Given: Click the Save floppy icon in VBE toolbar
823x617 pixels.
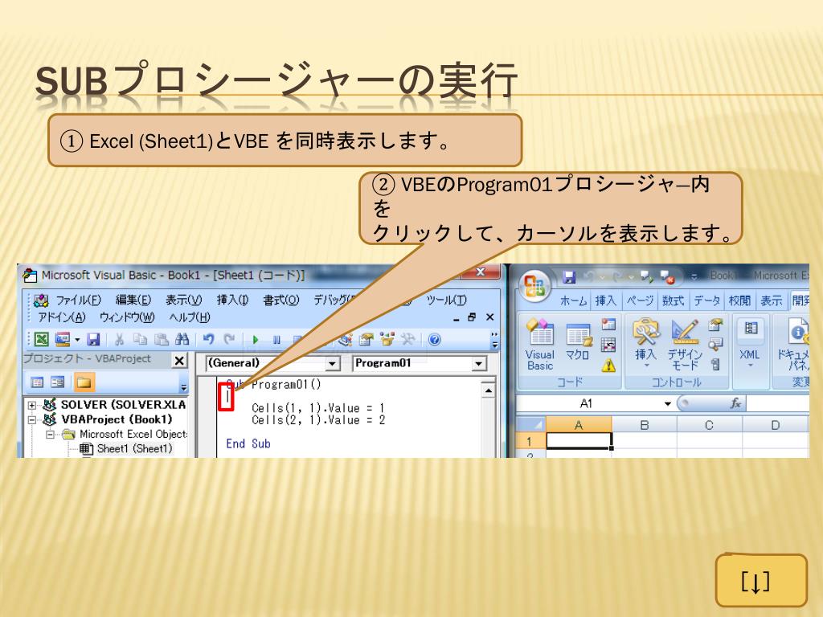Looking at the screenshot, I should click(x=93, y=340).
